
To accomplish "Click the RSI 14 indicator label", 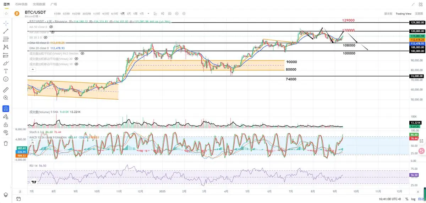I will 34,166.
